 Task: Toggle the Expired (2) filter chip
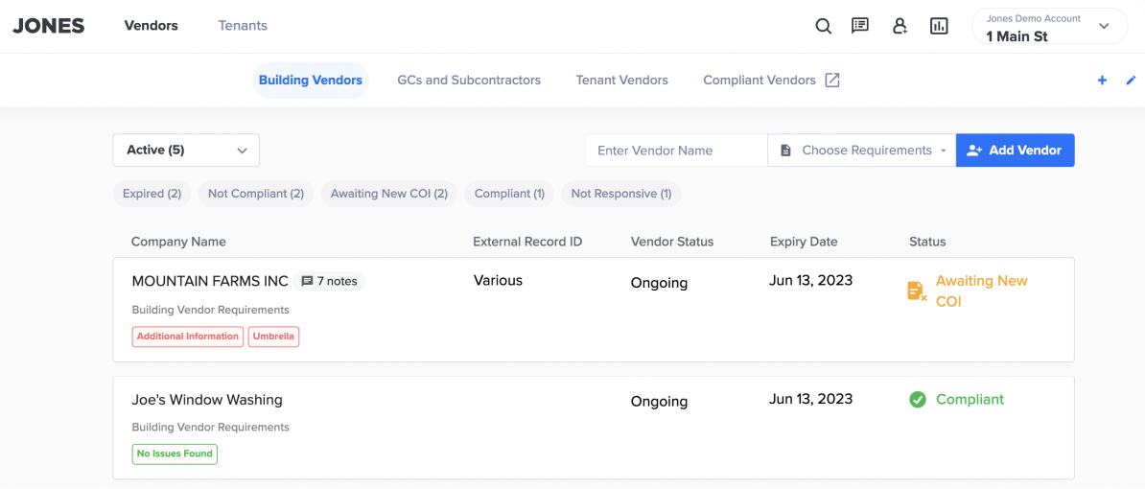(152, 194)
